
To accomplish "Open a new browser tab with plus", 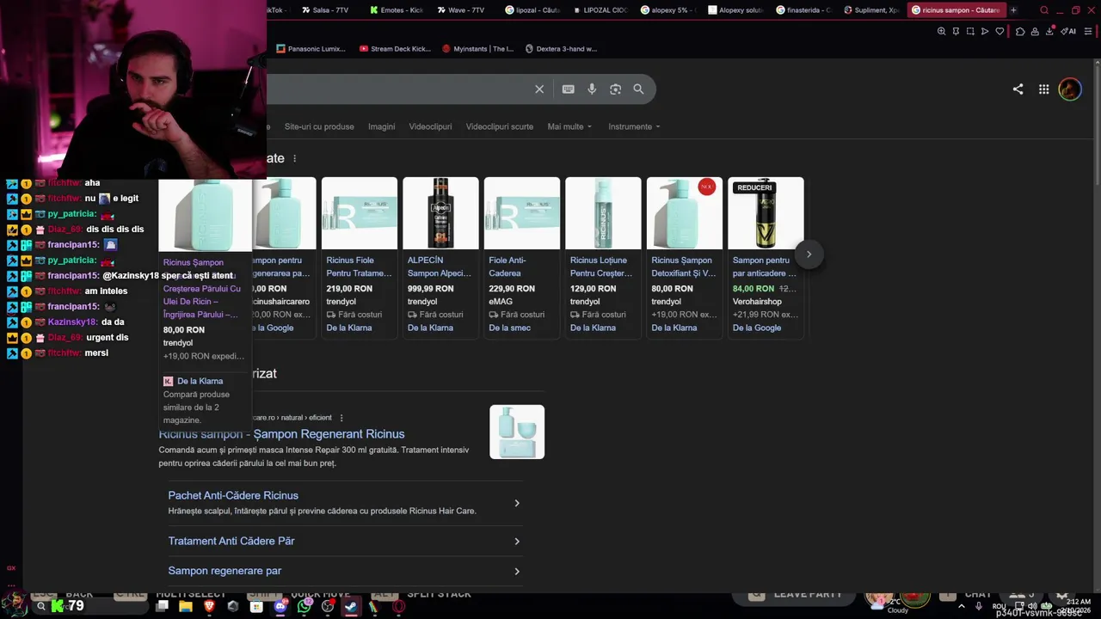I will [1013, 10].
